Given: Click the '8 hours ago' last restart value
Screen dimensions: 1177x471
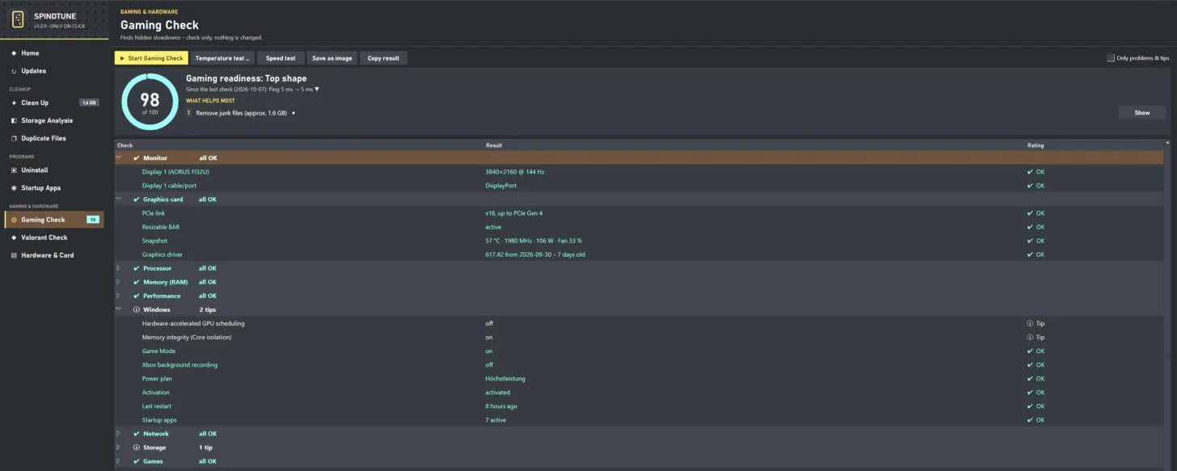Looking at the screenshot, I should point(501,406).
